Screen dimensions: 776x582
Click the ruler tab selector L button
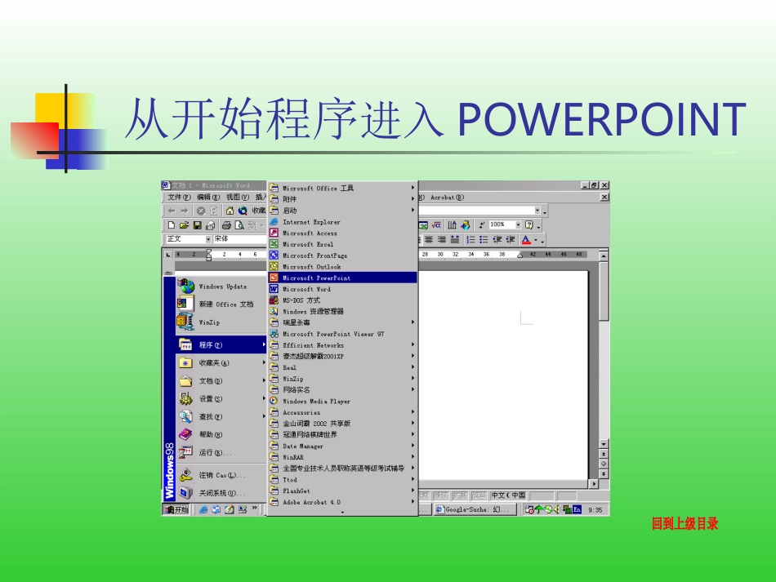[168, 254]
